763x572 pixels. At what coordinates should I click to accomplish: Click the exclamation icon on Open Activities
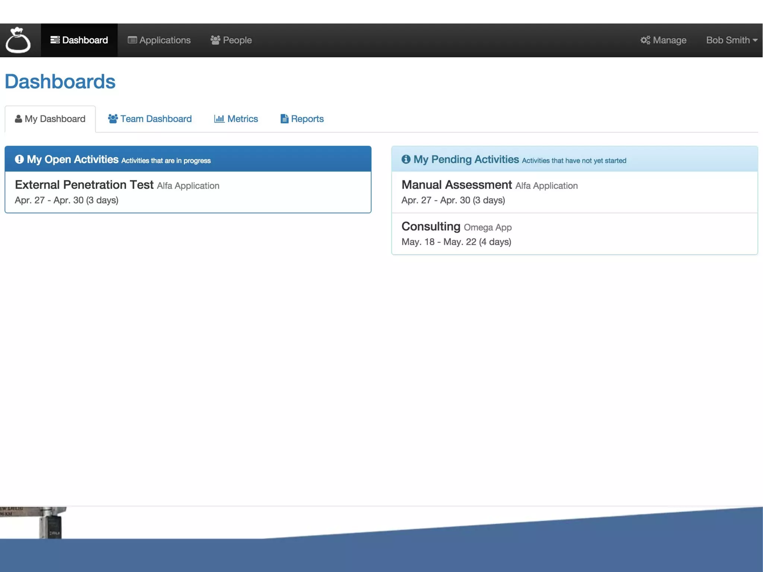pyautogui.click(x=19, y=159)
